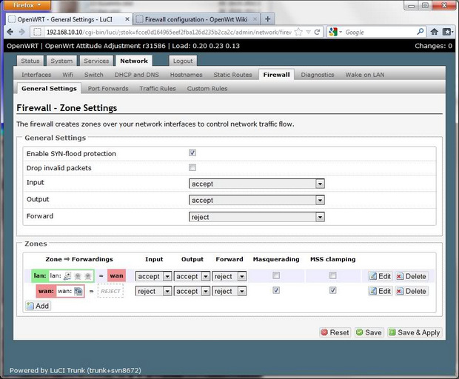Go back with the browser back arrow
Image resolution: width=459 pixels, height=379 pixels.
(x=10, y=32)
